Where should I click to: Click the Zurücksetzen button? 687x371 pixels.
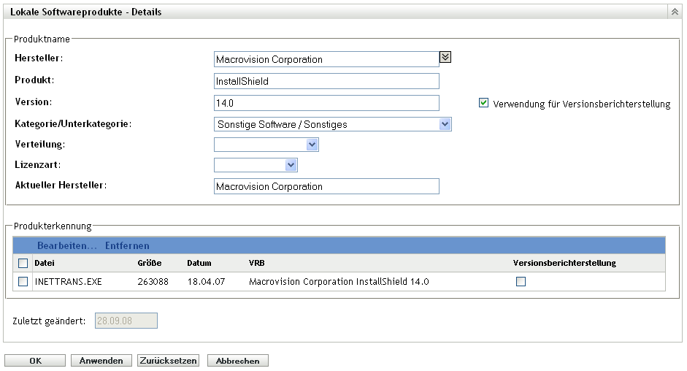point(168,361)
